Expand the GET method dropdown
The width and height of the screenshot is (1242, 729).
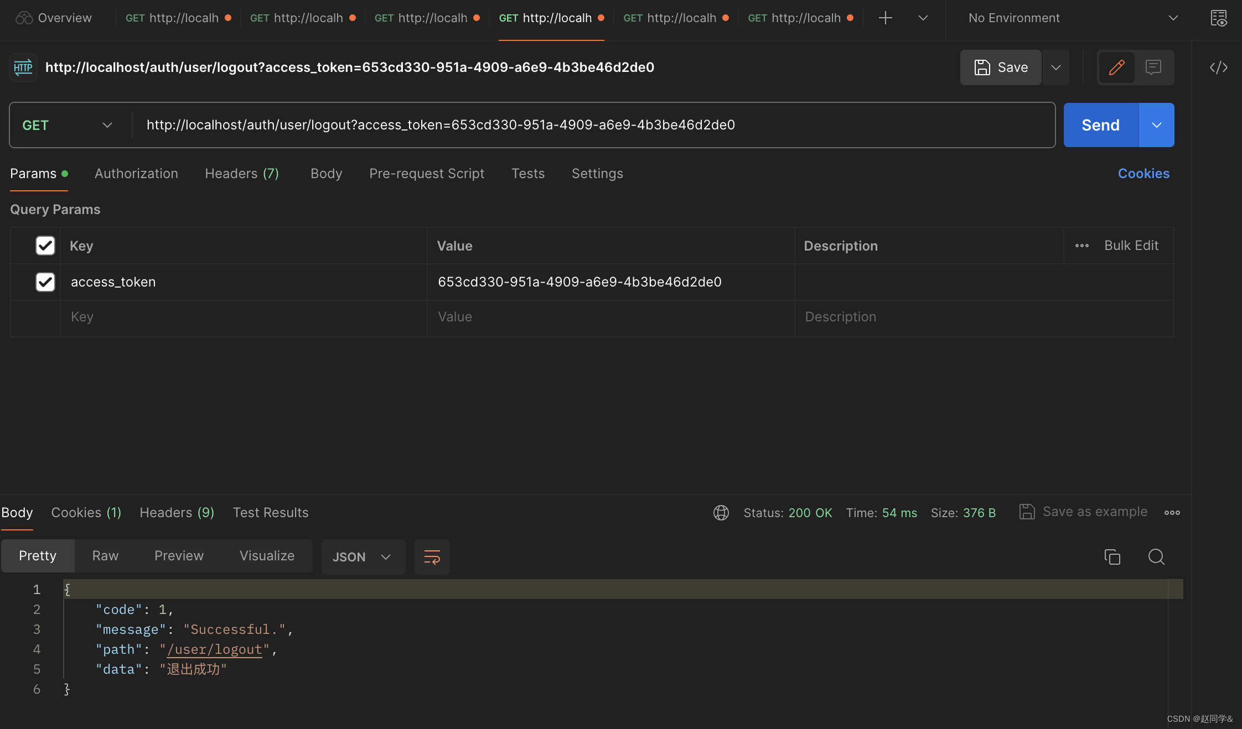point(68,125)
